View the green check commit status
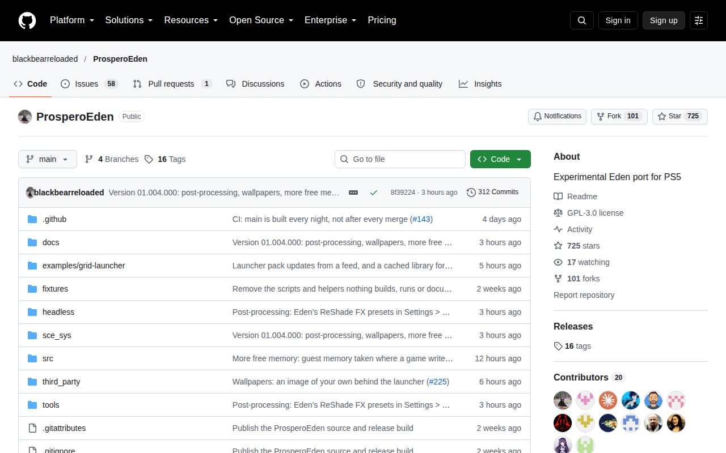The height and width of the screenshot is (453, 726). click(x=374, y=193)
